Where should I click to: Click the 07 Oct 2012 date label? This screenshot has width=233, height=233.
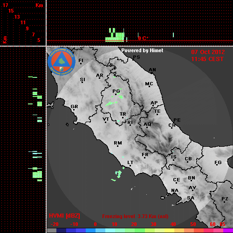pyautogui.click(x=208, y=52)
